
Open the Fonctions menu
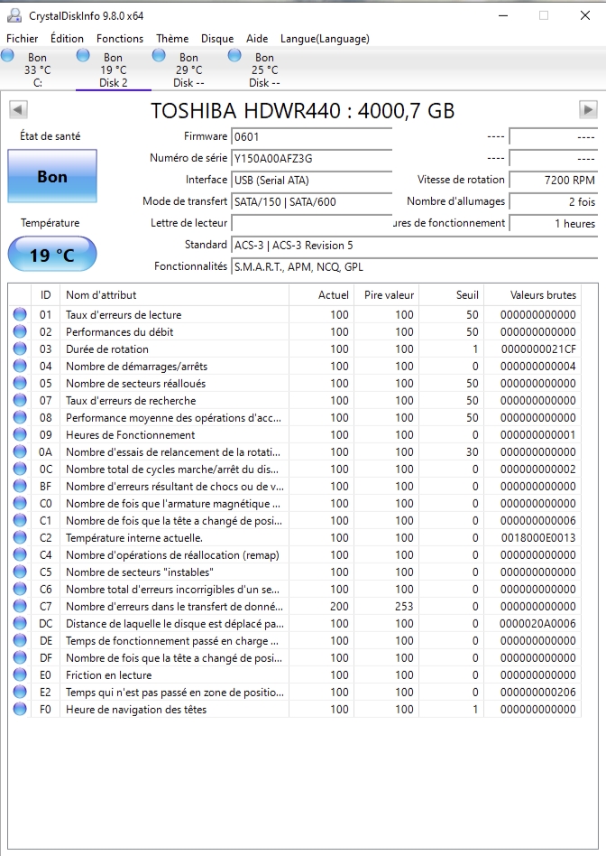click(x=120, y=39)
